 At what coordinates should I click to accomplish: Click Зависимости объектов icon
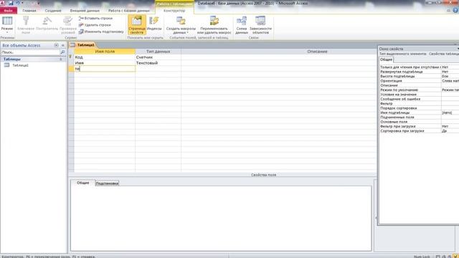(x=260, y=25)
